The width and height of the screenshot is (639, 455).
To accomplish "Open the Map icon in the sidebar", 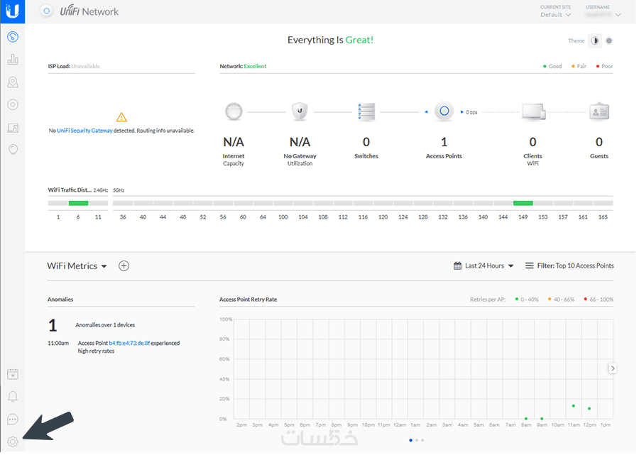I will coord(13,82).
